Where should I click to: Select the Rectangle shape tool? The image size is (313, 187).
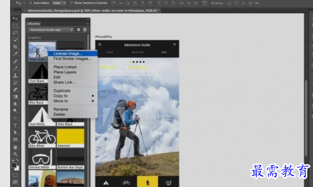(x=15, y=139)
